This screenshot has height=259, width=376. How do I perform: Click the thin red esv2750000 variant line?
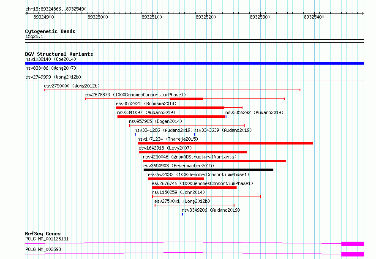(x=172, y=90)
